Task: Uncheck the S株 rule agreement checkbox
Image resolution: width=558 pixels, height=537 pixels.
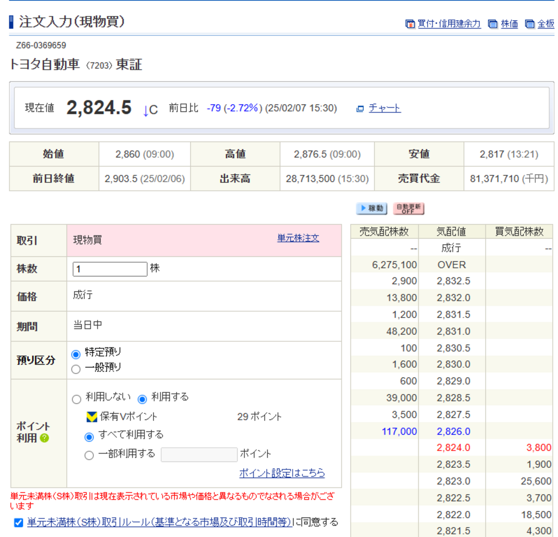Action: (18, 522)
